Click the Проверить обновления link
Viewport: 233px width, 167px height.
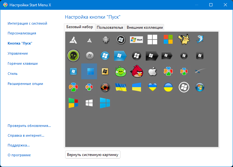point(29,126)
